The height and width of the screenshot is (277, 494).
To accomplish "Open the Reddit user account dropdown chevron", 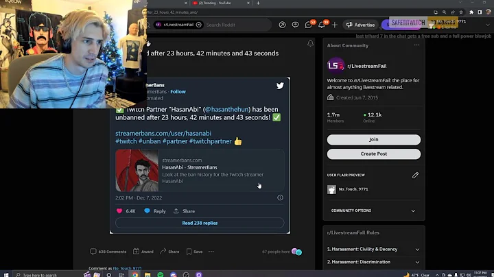I will 488,25.
